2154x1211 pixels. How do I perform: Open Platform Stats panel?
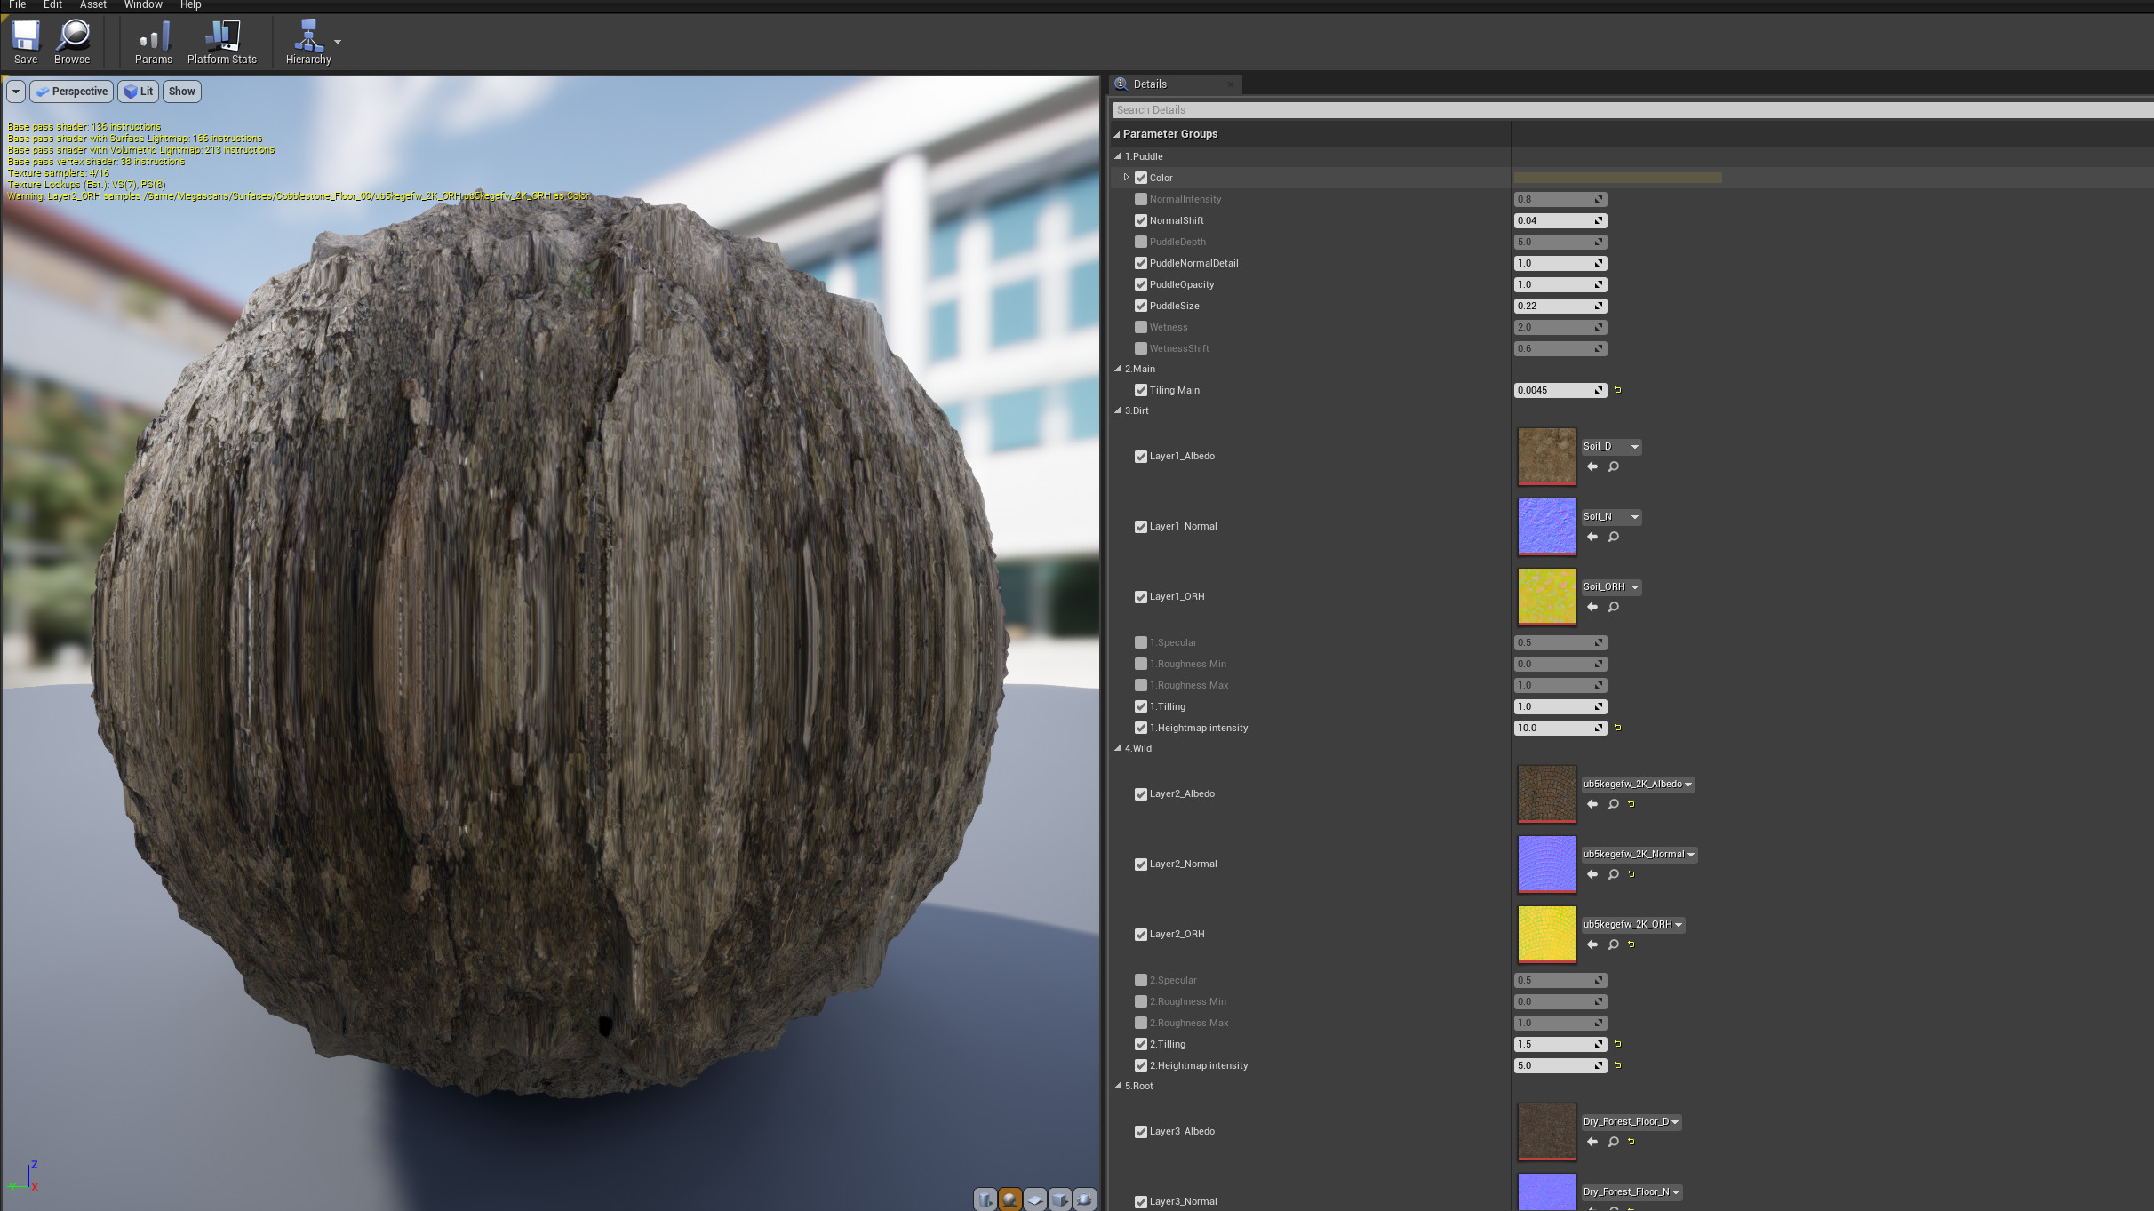[222, 42]
